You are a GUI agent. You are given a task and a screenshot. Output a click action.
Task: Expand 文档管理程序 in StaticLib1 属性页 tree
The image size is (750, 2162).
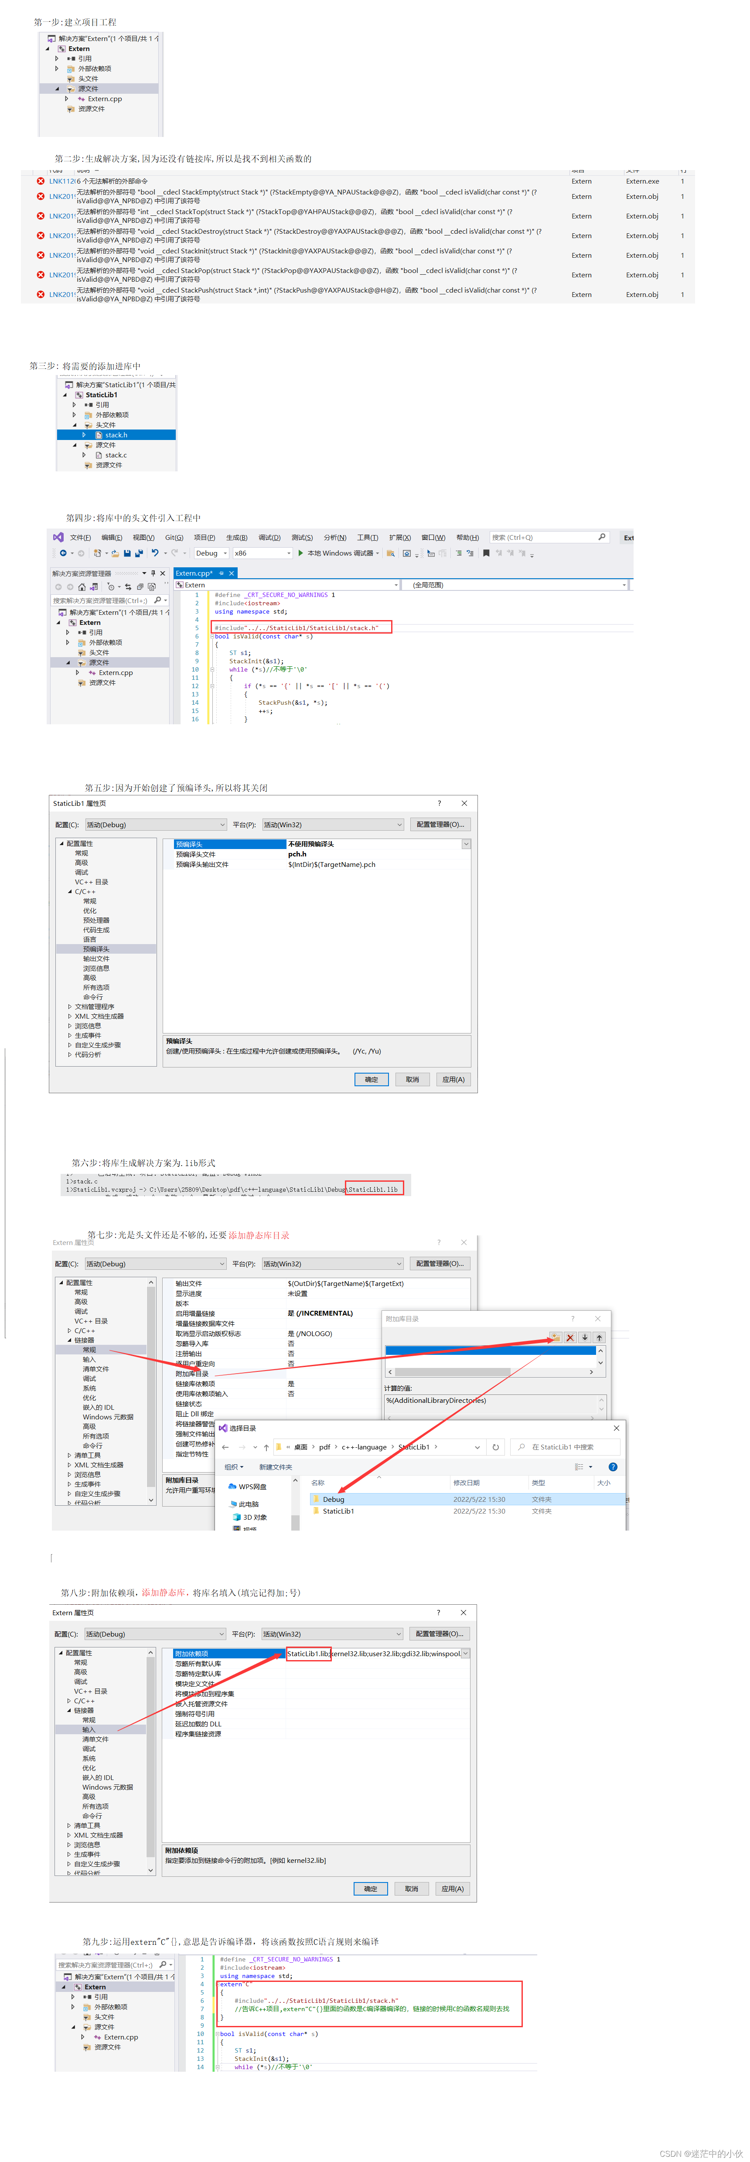pyautogui.click(x=70, y=1006)
